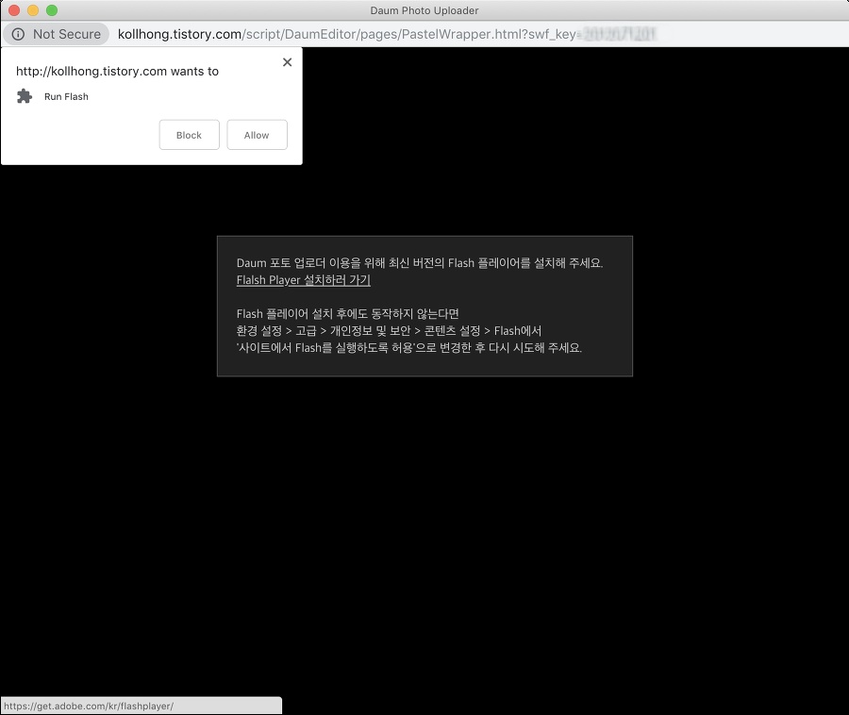Maximize window with the green button

(52, 10)
